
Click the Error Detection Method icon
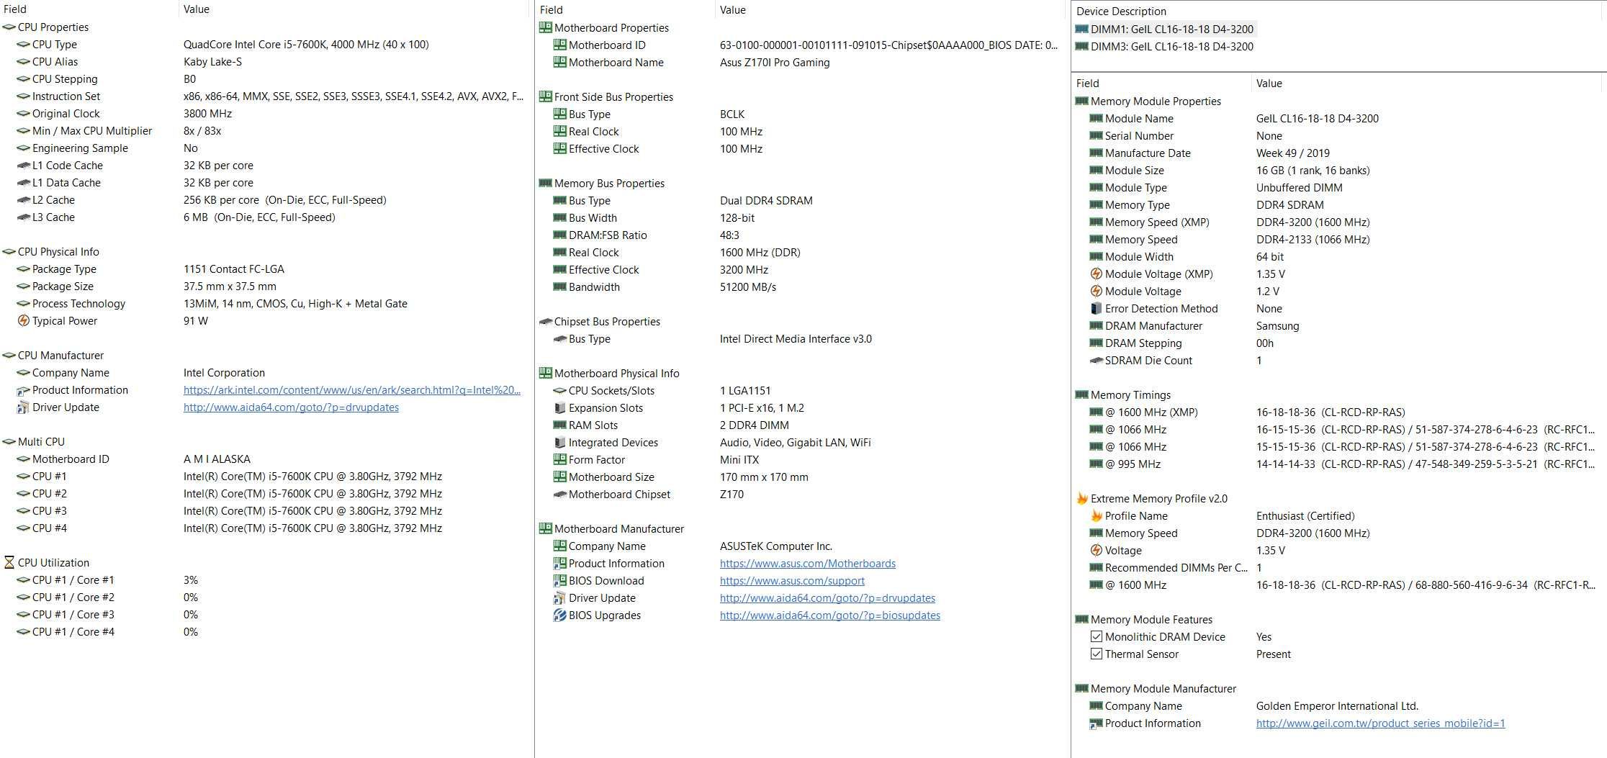point(1096,309)
